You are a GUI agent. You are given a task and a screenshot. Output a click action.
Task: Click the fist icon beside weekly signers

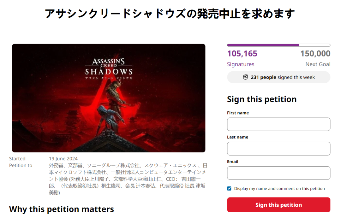click(245, 77)
